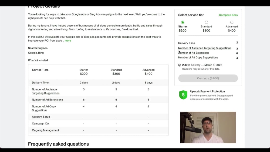Click the Upwork Payment Protection title text
The width and height of the screenshot is (270, 152).
[x=207, y=92]
